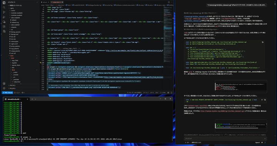277x146 pixels.
Task: Click the plus attach icon below chat input
Action: coord(186,143)
